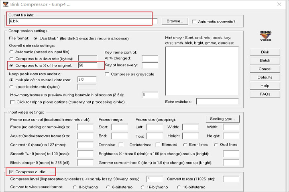289x192 pixels.
Task: Select Automatic (based on input file) radio
Action: [11, 52]
